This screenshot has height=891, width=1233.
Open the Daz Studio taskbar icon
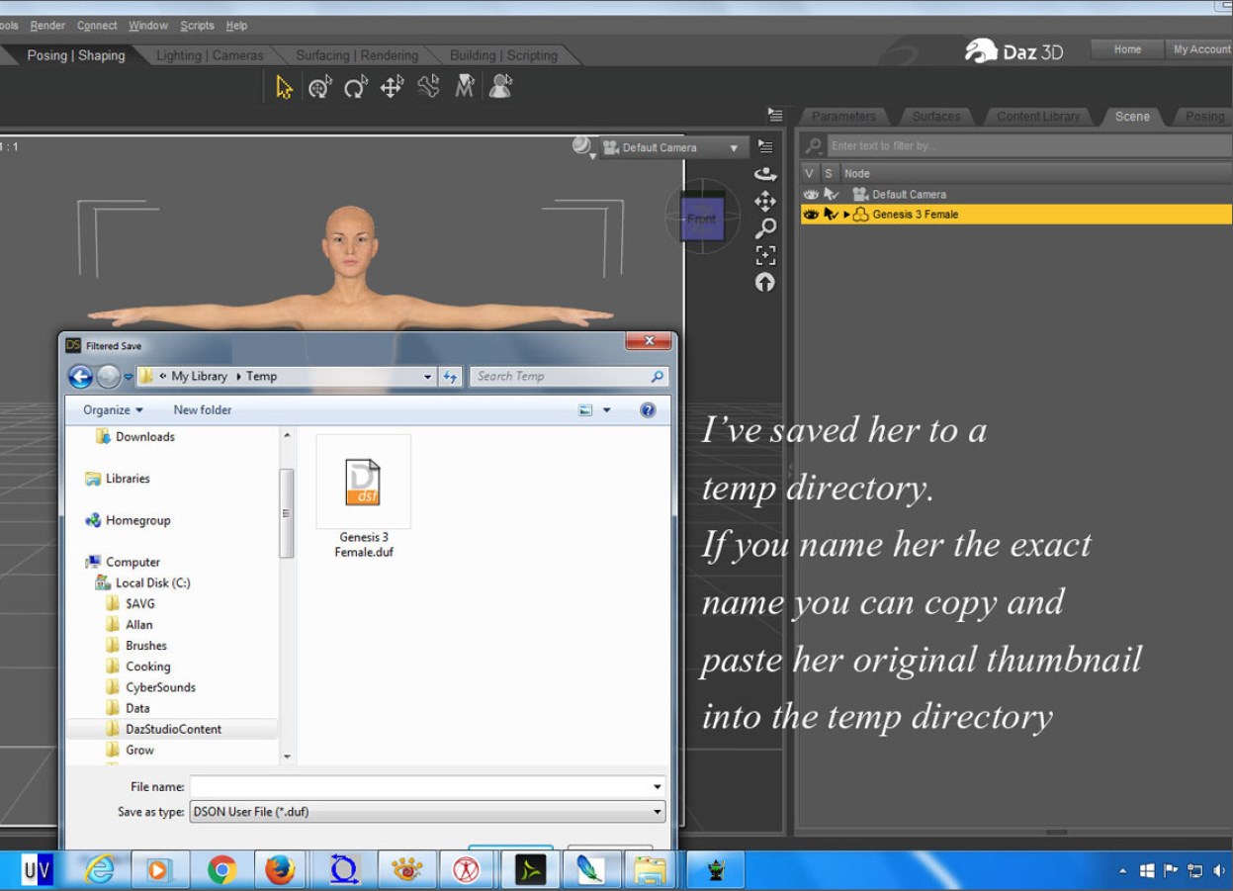pos(530,870)
